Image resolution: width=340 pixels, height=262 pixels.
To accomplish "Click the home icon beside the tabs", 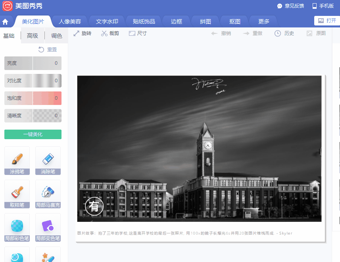I will click(x=6, y=21).
